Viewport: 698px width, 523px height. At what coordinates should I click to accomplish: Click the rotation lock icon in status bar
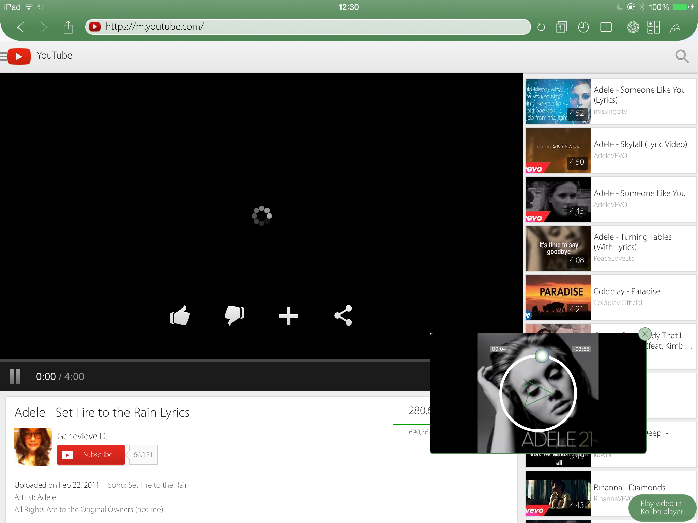pos(631,7)
